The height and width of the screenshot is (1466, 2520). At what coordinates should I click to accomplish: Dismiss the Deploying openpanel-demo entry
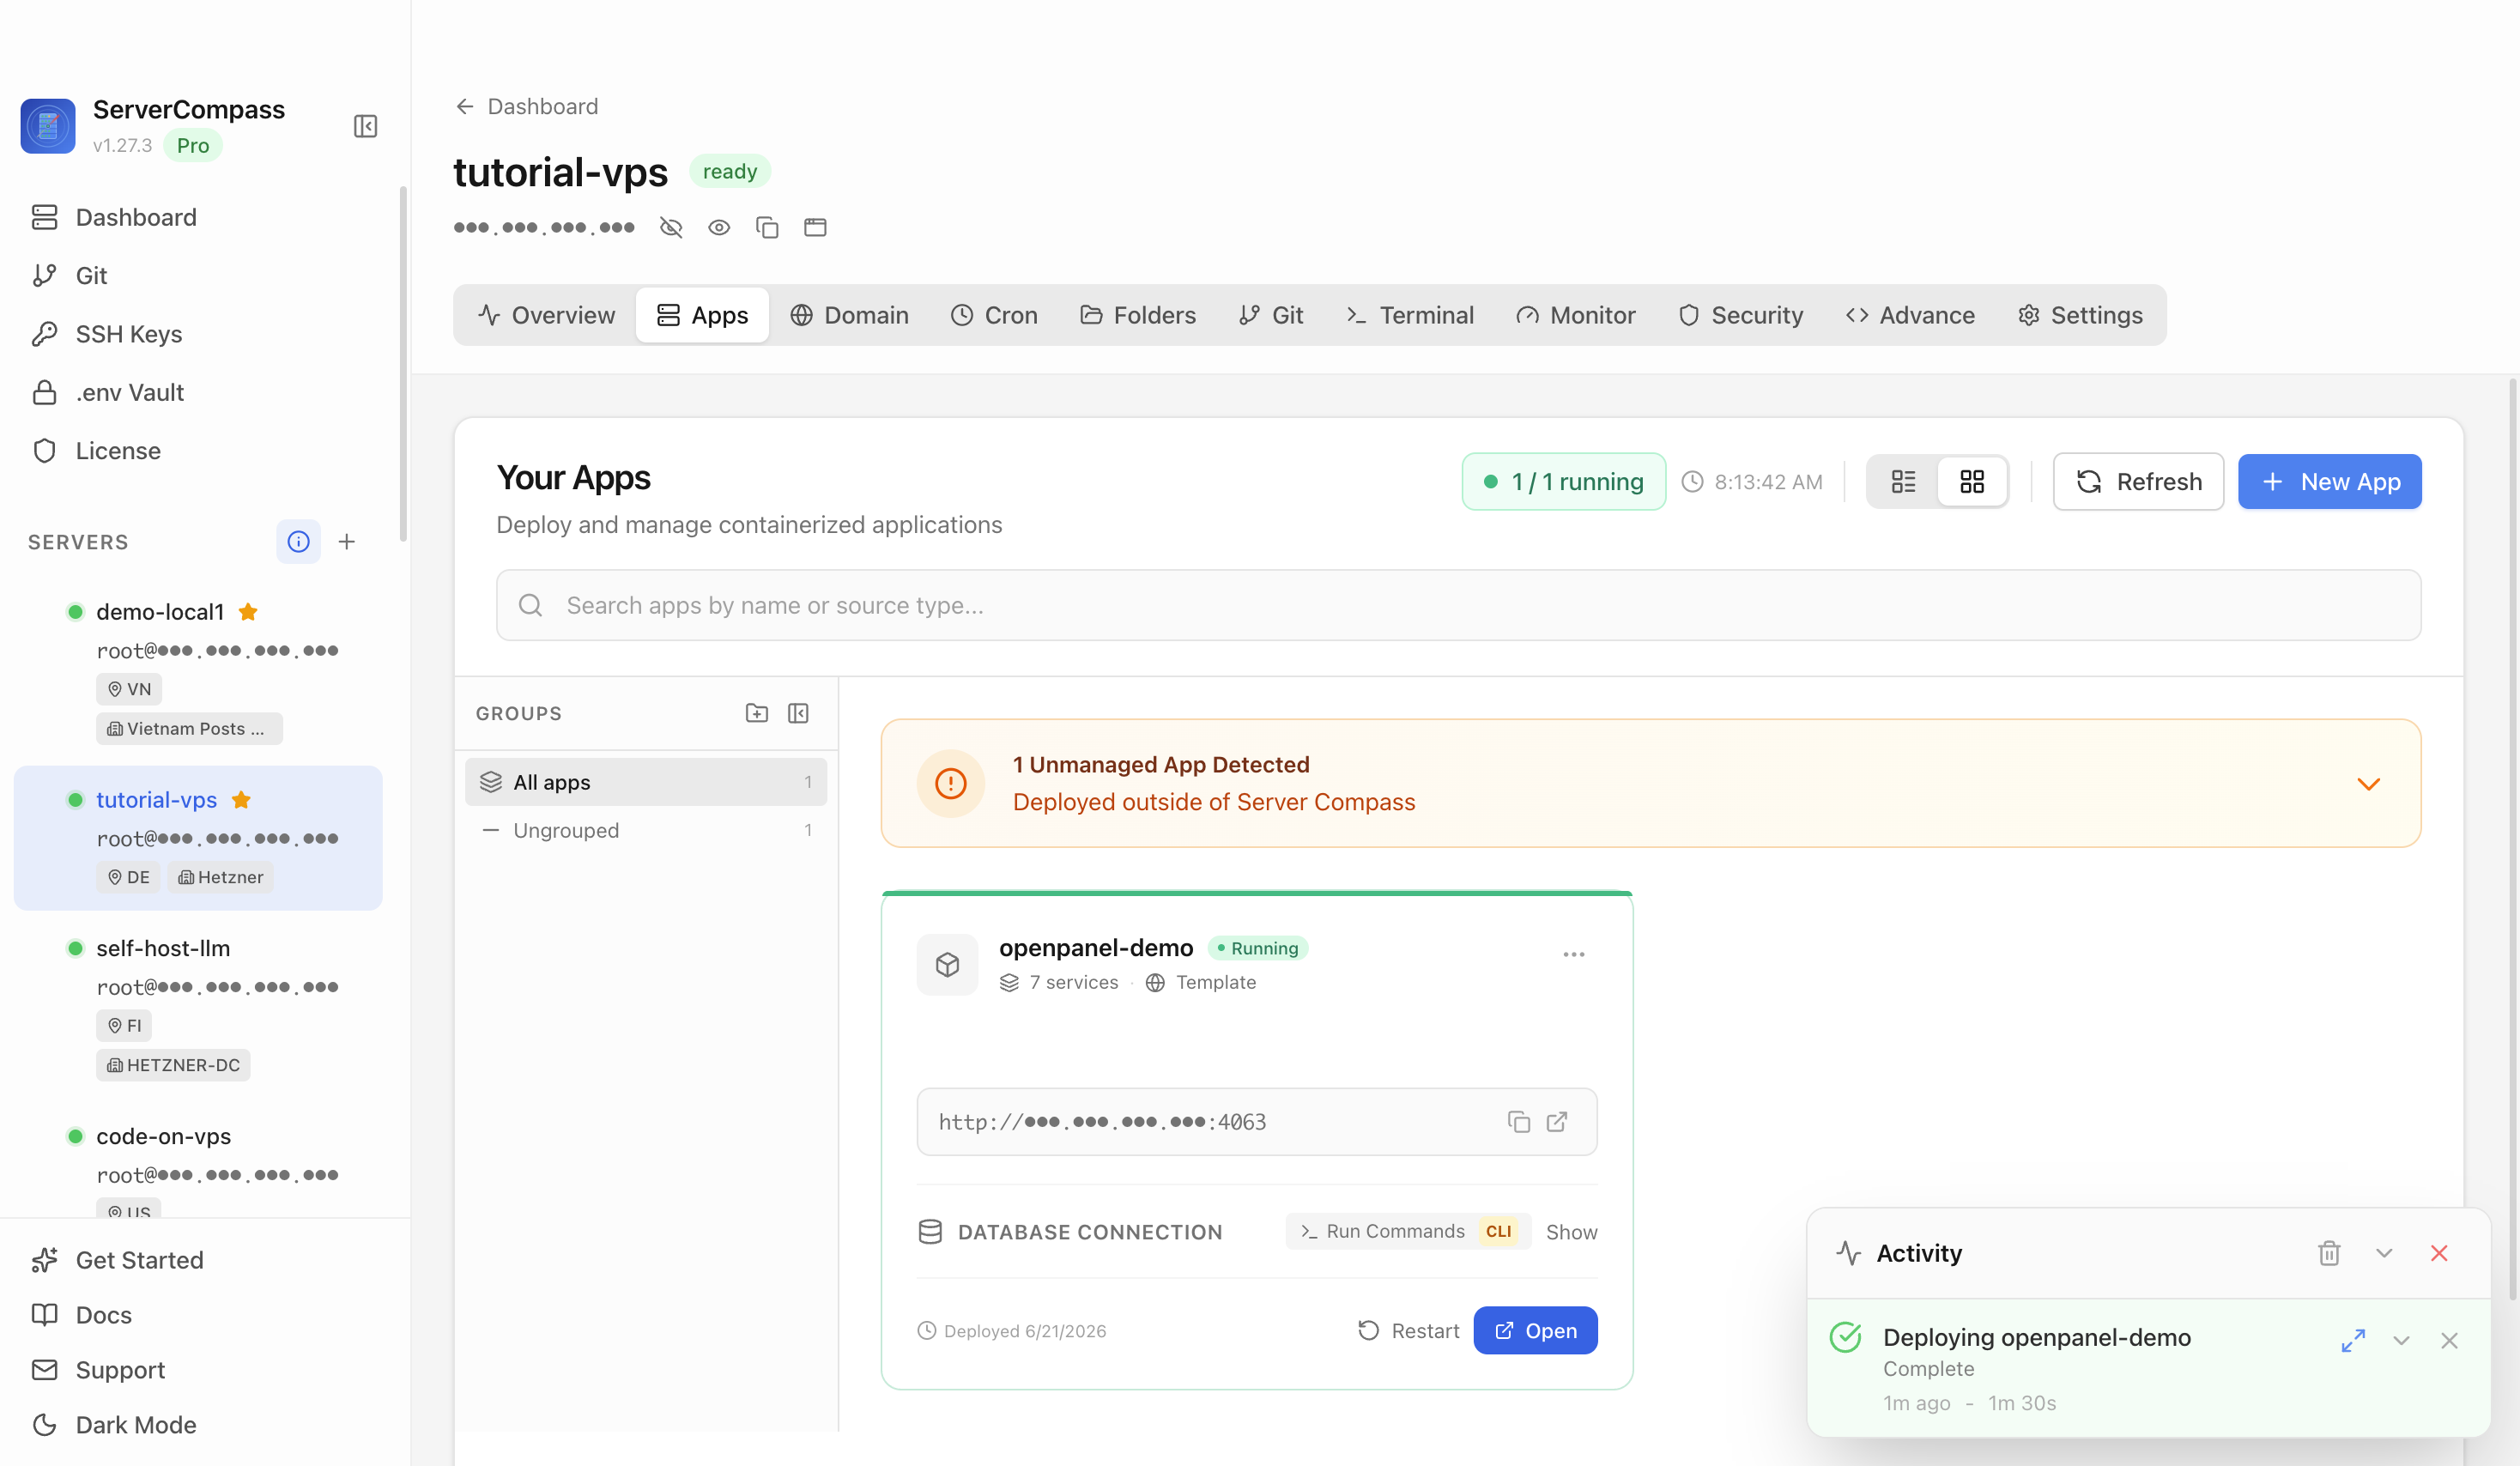click(x=2449, y=1340)
